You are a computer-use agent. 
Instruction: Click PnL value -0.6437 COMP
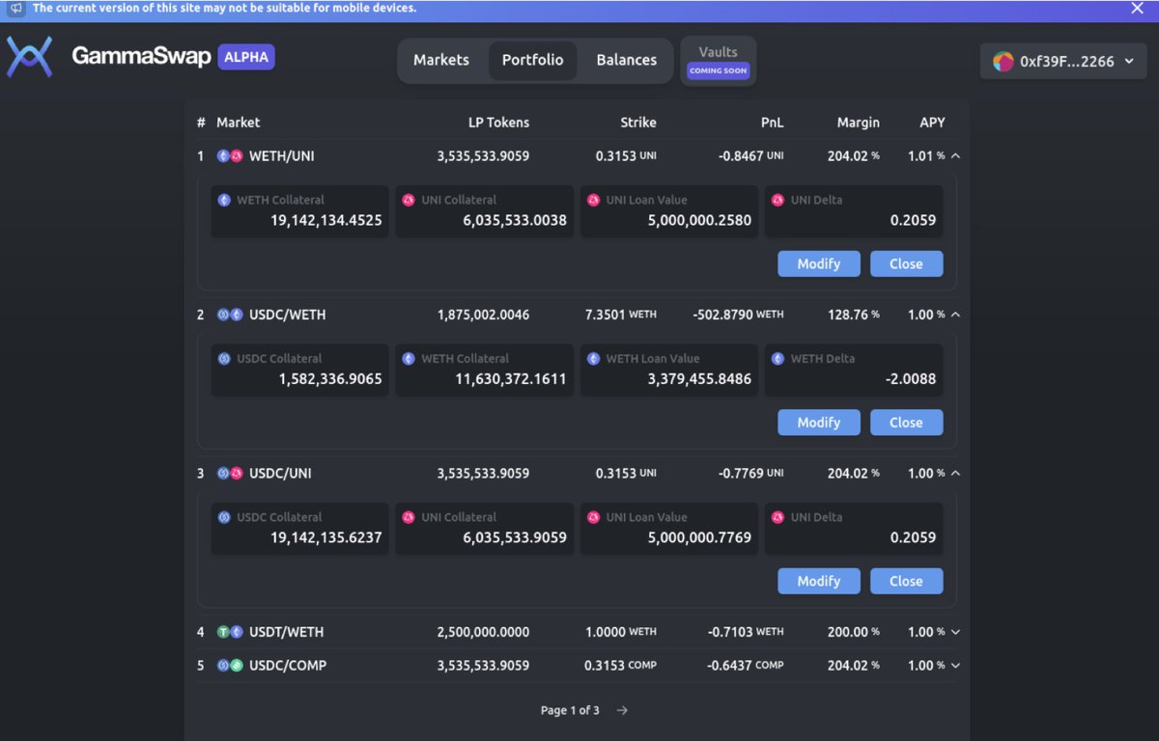click(746, 666)
